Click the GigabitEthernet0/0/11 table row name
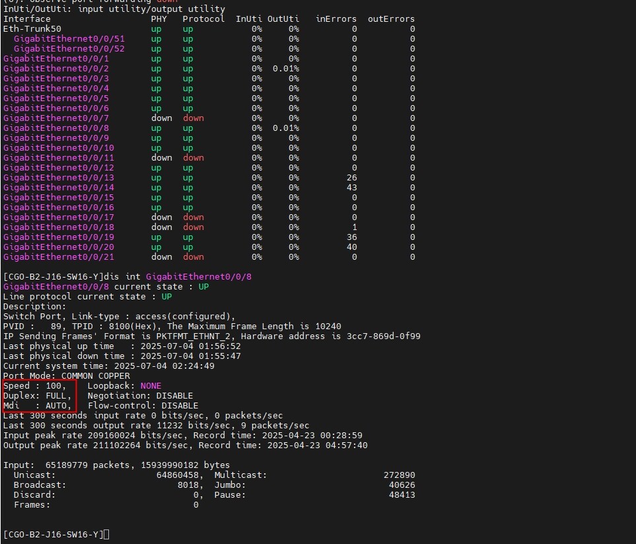636x544 pixels. click(58, 158)
